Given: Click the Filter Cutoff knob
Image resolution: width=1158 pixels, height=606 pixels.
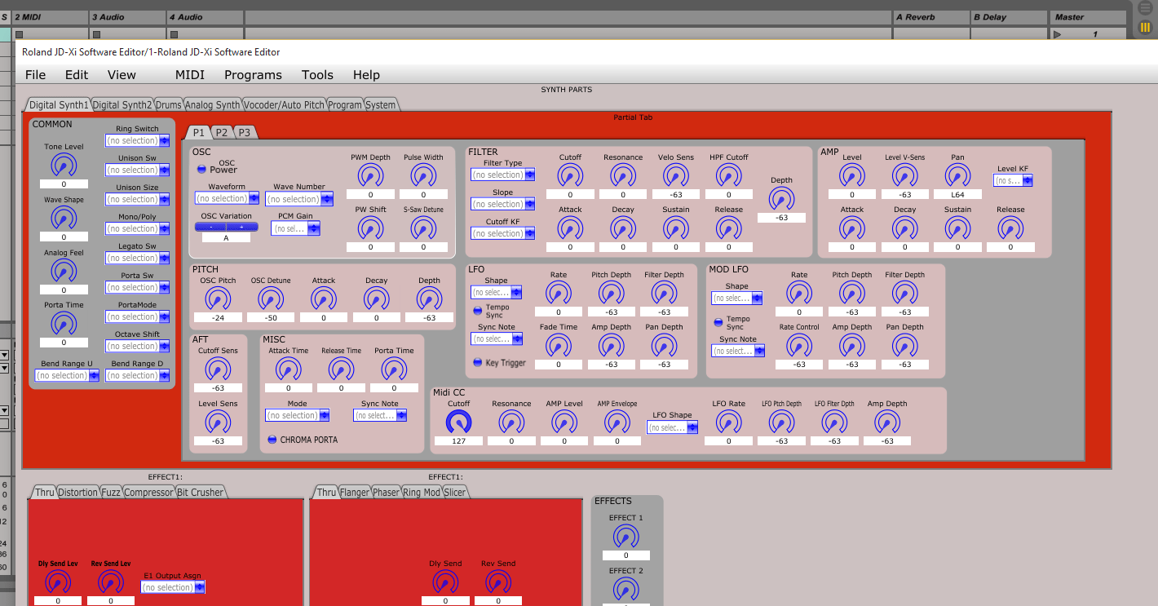Looking at the screenshot, I should (570, 176).
